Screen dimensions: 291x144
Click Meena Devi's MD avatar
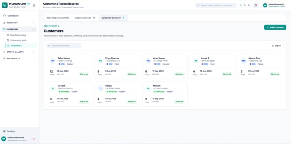[x=244, y=61]
